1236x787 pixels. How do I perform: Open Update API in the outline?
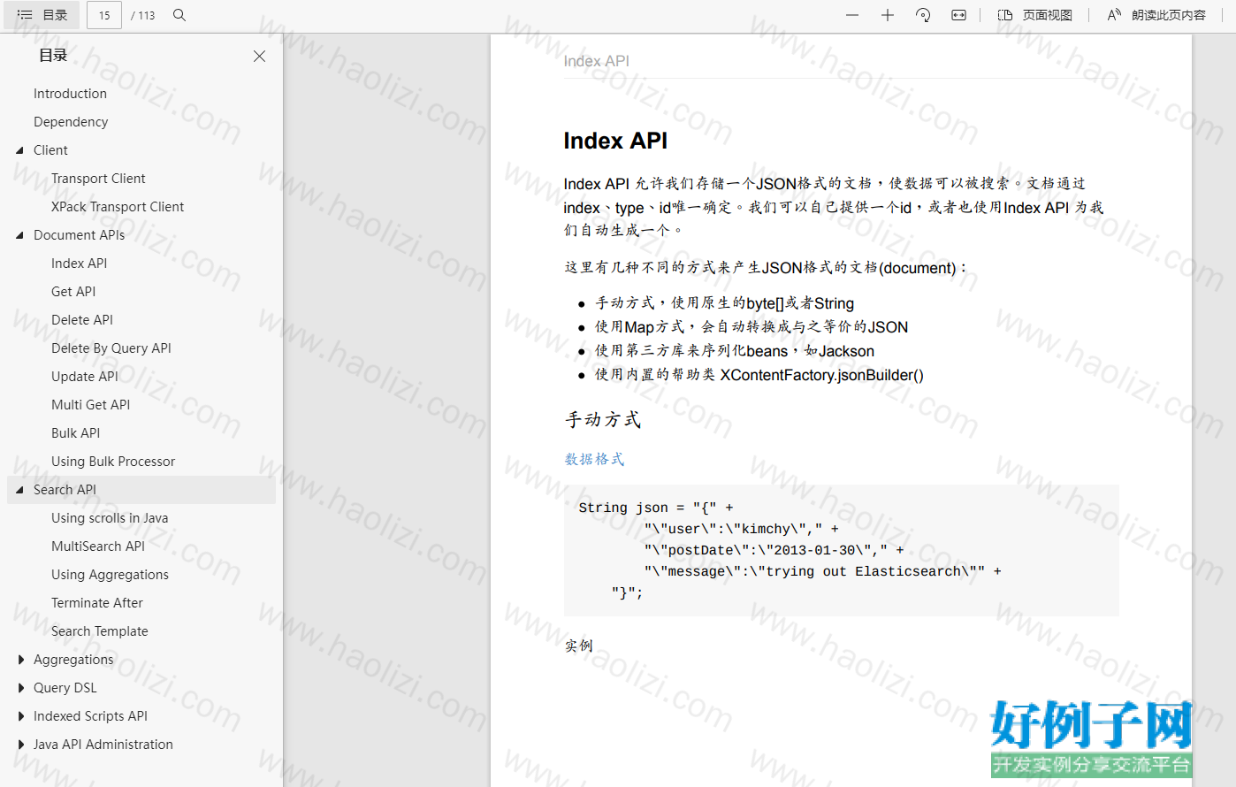coord(85,377)
